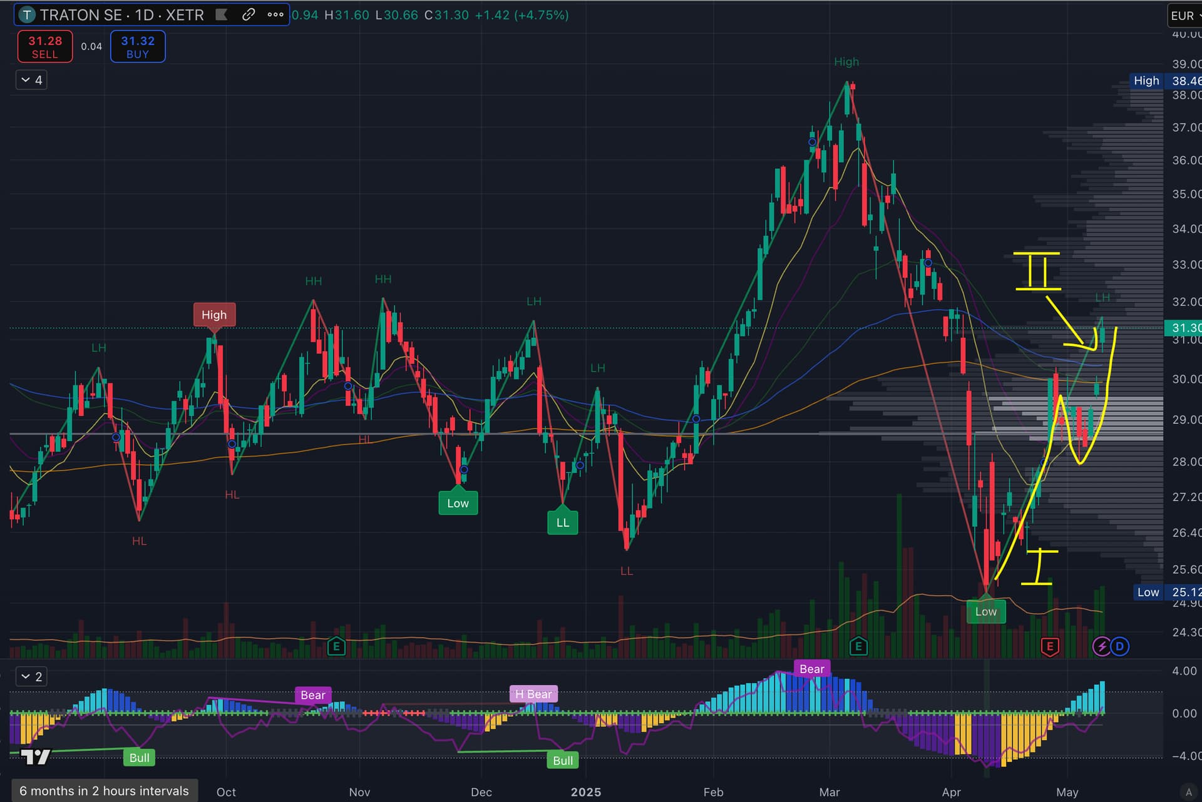Click the link chain icon in symbol header
The height and width of the screenshot is (802, 1202).
click(x=249, y=14)
